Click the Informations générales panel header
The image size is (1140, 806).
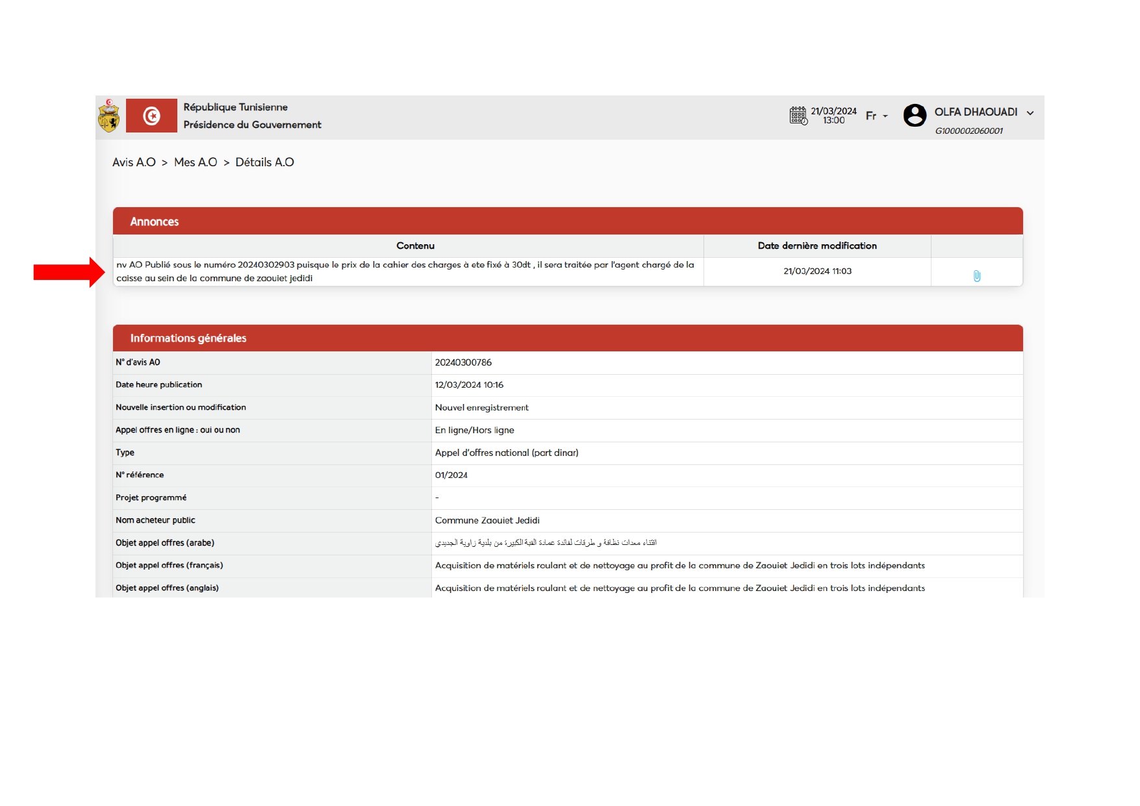(568, 338)
